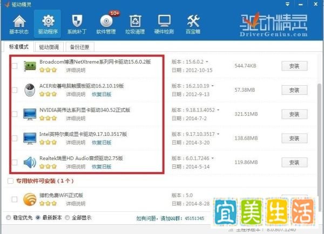Tick the NVIDIA 340.52 driver checkbox
The height and width of the screenshot is (234, 324).
15,114
